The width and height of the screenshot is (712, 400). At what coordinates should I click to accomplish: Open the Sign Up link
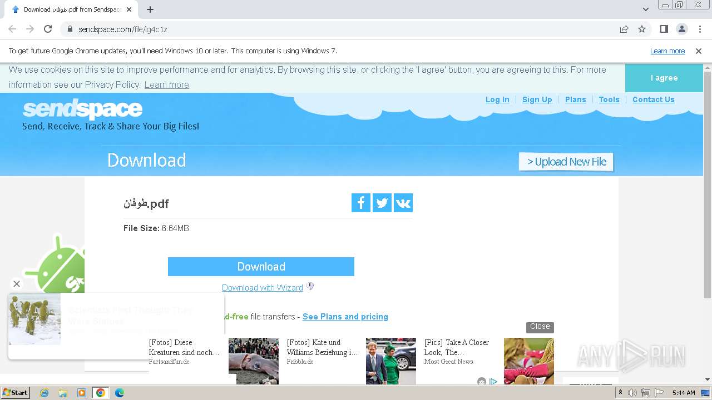pos(537,99)
